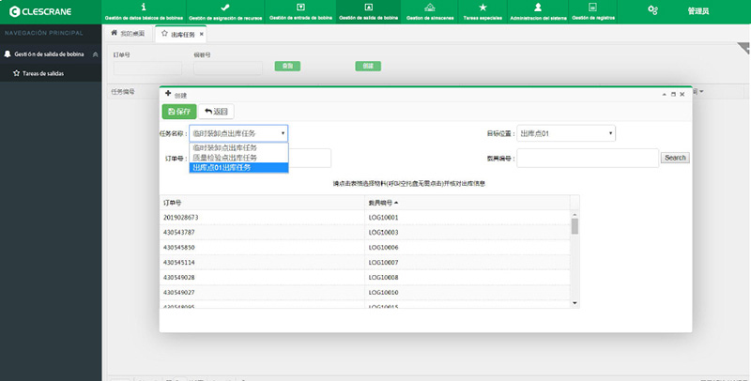
Task: Select 出库点01出库任务 option in list
Action: coord(238,168)
